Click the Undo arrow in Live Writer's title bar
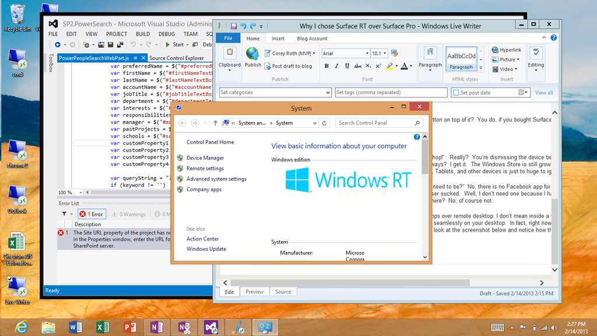597x336 pixels. (x=243, y=26)
